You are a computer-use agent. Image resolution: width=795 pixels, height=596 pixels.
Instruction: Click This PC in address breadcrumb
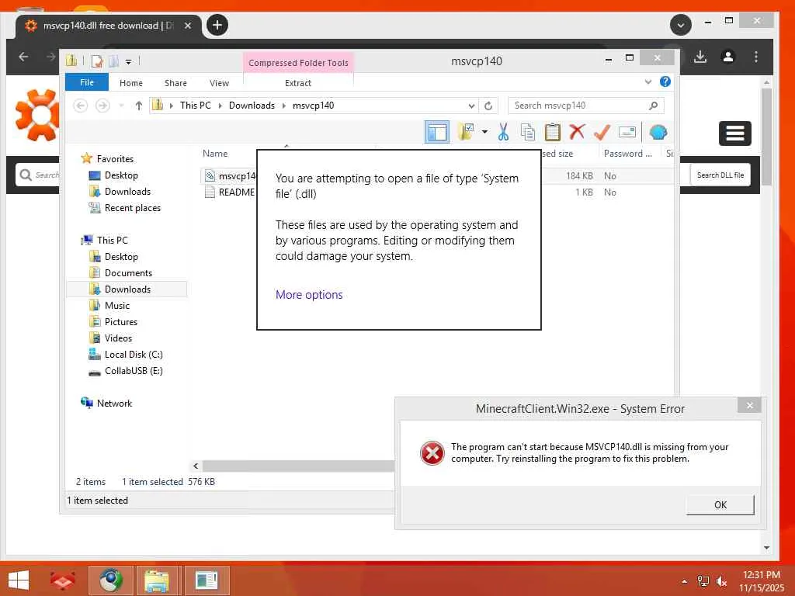pyautogui.click(x=195, y=106)
